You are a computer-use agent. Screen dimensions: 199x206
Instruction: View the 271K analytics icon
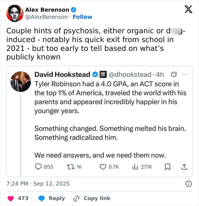[135, 167]
